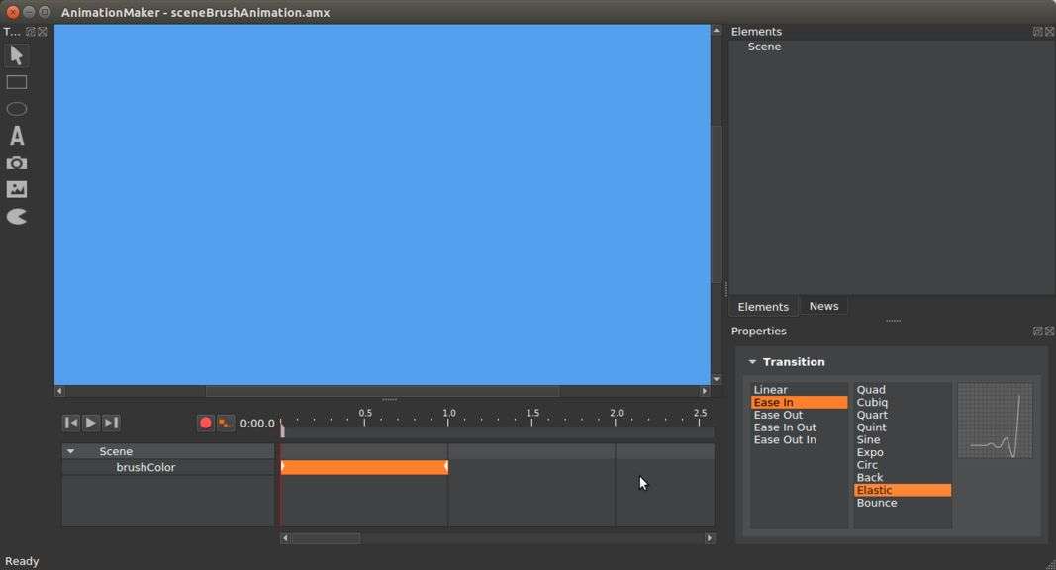Select the Rectangle drawing tool

click(x=17, y=82)
